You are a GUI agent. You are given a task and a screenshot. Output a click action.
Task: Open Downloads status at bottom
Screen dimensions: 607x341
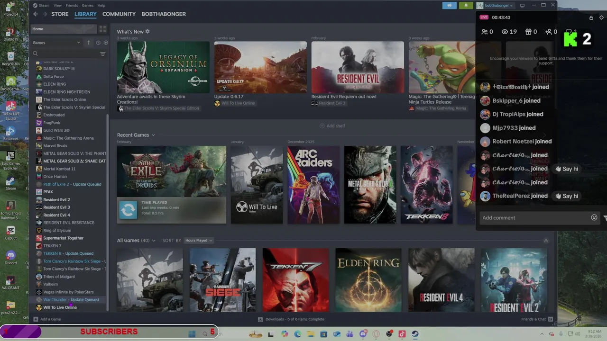tap(291, 319)
